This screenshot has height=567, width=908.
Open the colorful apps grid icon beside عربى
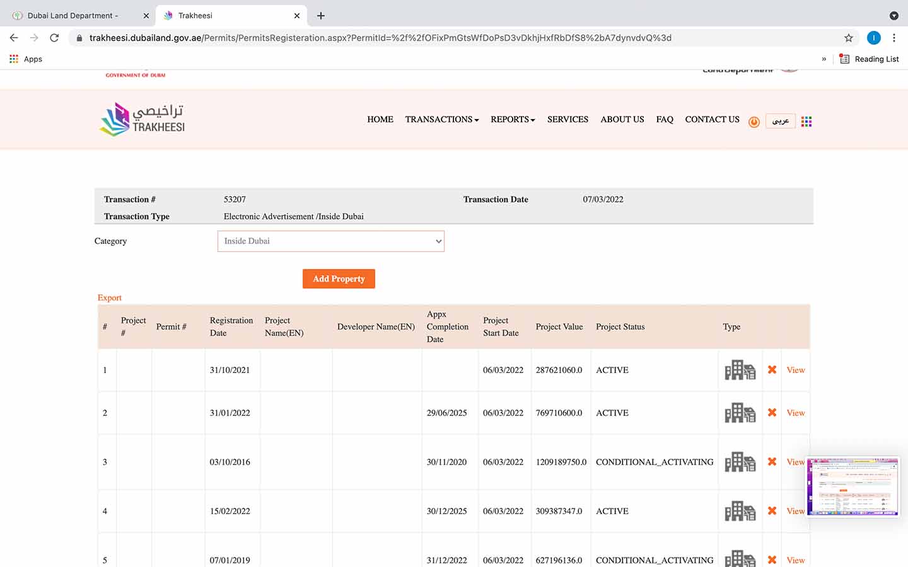click(x=806, y=121)
